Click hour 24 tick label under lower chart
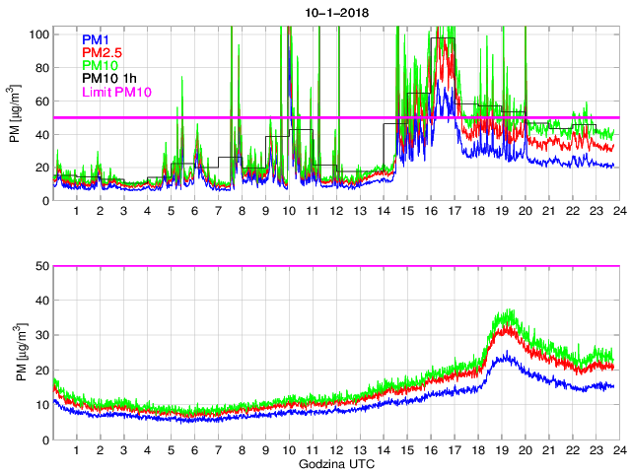 point(618,450)
